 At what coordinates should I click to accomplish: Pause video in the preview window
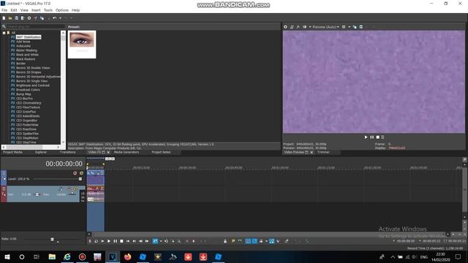click(x=372, y=137)
